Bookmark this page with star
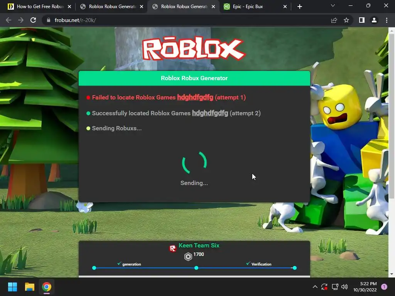Viewport: 395px width, 296px height. pos(346,20)
